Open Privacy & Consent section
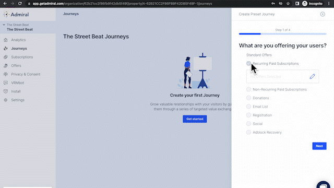The width and height of the screenshot is (334, 188). [26, 74]
